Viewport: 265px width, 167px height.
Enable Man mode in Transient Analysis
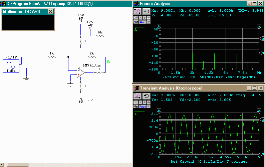click(x=136, y=107)
